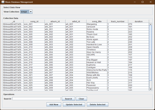Minimize the Music Database Management window
The width and height of the screenshot is (155, 110).
click(x=135, y=2)
